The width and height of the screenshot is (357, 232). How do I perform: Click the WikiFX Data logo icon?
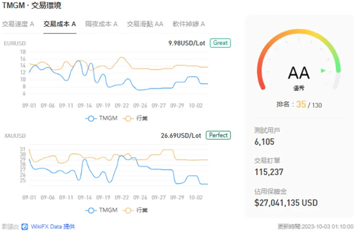coord(25,227)
